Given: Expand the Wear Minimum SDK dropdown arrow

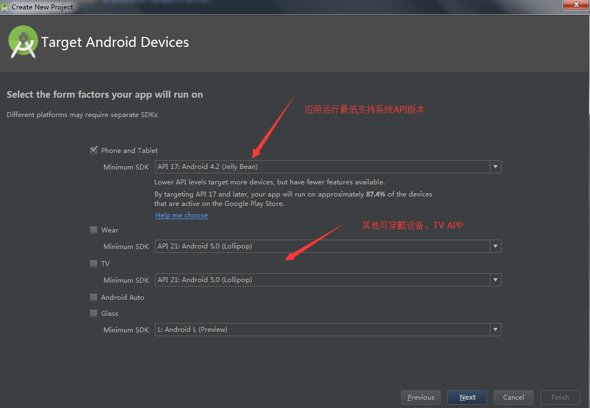Looking at the screenshot, I should click(495, 246).
